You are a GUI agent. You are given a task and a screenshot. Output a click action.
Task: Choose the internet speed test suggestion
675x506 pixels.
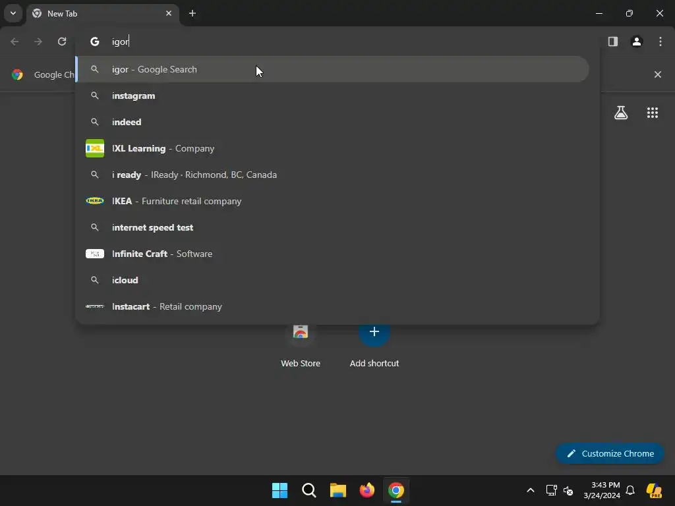[x=332, y=227]
